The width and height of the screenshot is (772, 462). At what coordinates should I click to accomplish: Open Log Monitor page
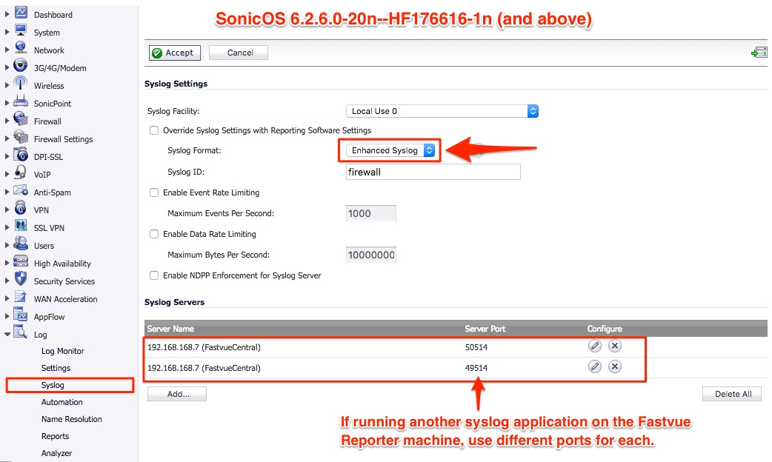click(62, 351)
